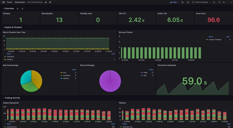Viewport: 233px width, 128px height.
Task: Toggle the grvt legend entry
Action: (x=65, y=72)
